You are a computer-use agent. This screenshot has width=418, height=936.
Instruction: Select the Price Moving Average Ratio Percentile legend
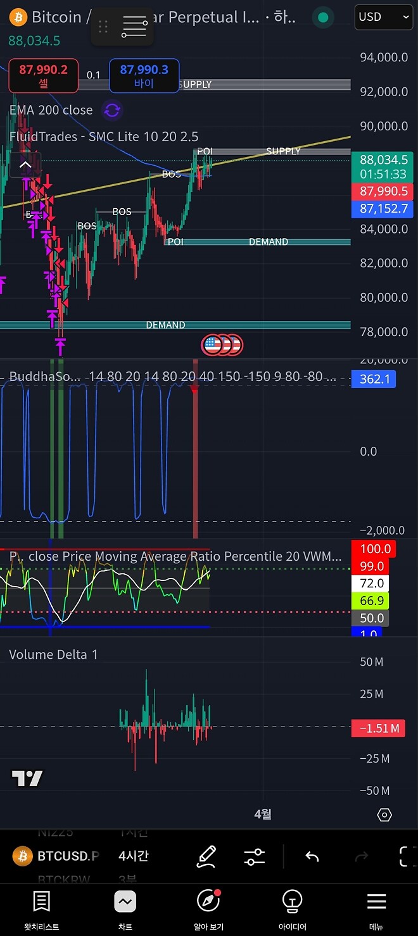coord(175,557)
